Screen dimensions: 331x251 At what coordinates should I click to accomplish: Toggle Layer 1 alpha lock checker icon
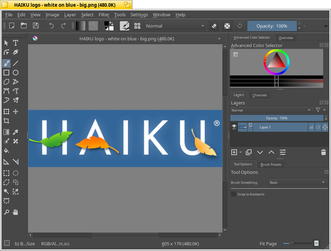click(x=325, y=127)
